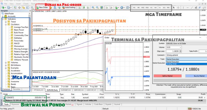Select the MACD indicator
The image size is (207, 110).
(x=17, y=43)
